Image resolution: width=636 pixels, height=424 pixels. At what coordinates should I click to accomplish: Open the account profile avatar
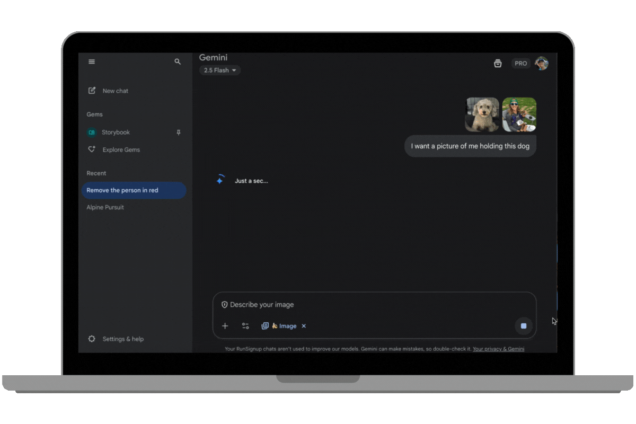click(542, 64)
